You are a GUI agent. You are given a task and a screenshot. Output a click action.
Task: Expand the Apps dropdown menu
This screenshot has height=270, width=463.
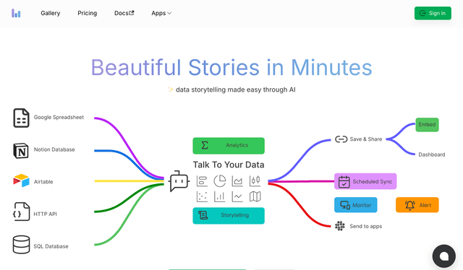point(161,13)
